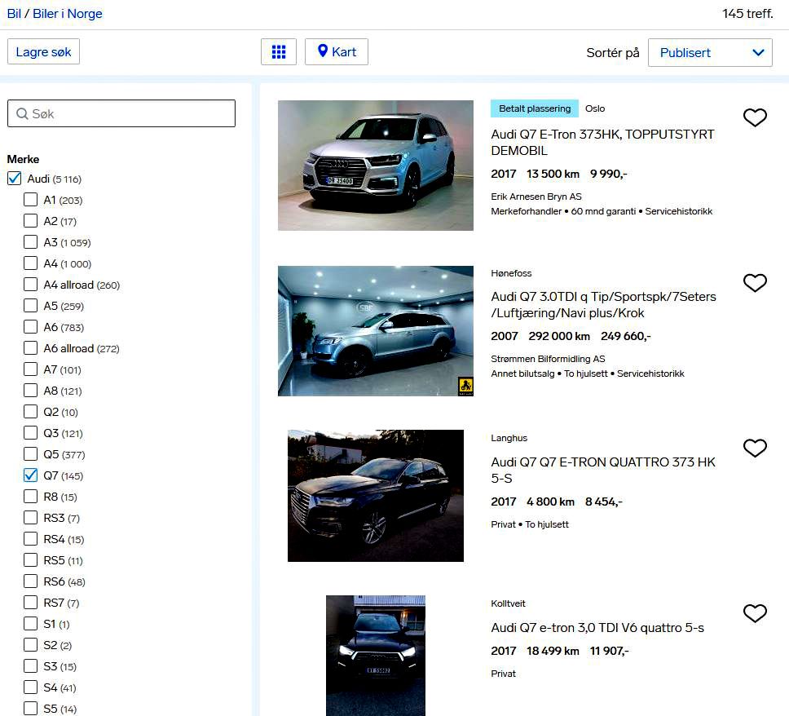
Task: View dark Audi Q7 Langhus photo
Action: pyautogui.click(x=375, y=496)
